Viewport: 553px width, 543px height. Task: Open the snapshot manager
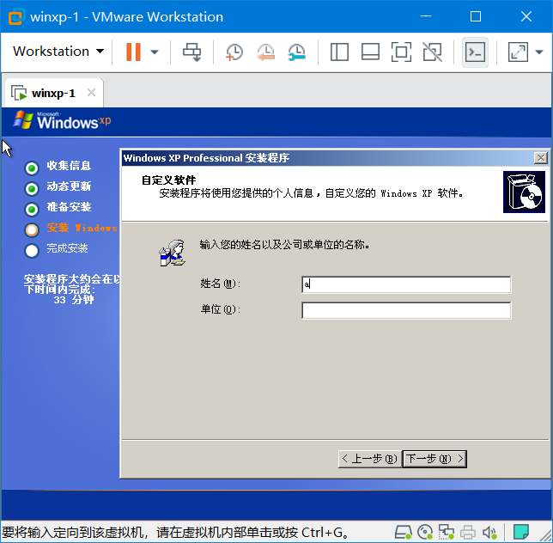click(296, 52)
